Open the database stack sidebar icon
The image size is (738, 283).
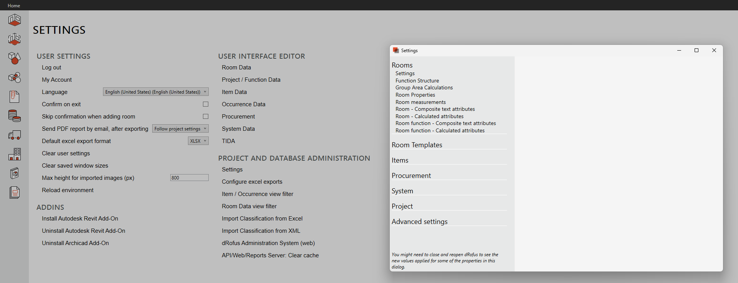15,116
